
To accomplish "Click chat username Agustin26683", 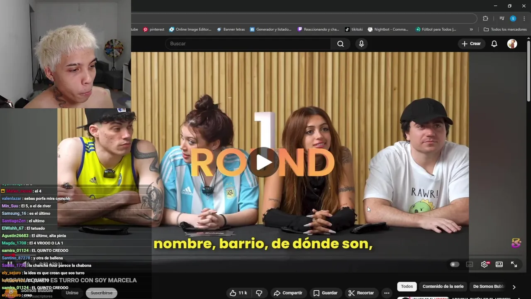I will coord(15,236).
